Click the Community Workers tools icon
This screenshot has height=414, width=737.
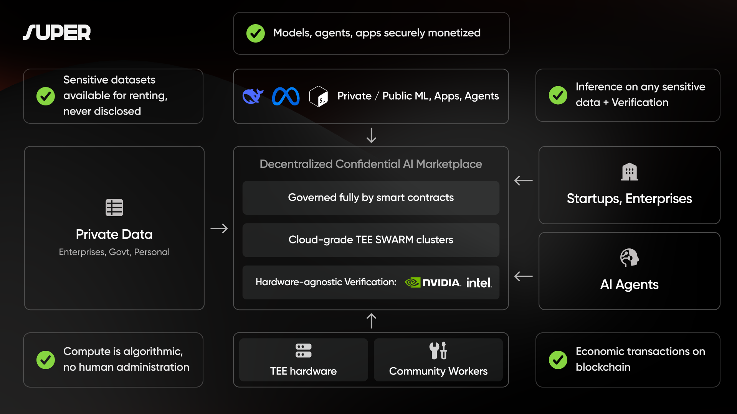click(x=438, y=350)
